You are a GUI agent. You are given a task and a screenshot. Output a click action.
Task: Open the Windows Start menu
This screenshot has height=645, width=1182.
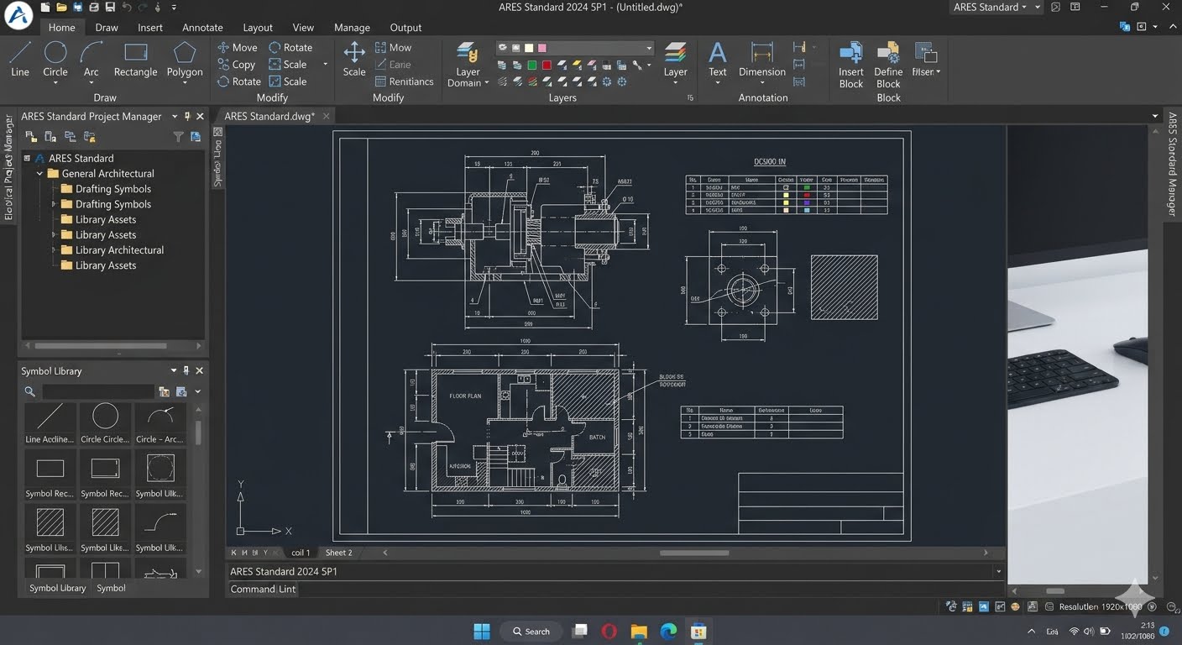pos(482,632)
